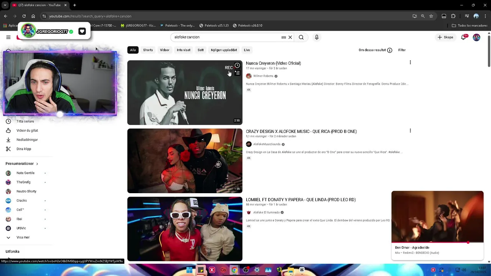Reload the page in Chrome
The height and width of the screenshot is (276, 491).
[x=24, y=16]
